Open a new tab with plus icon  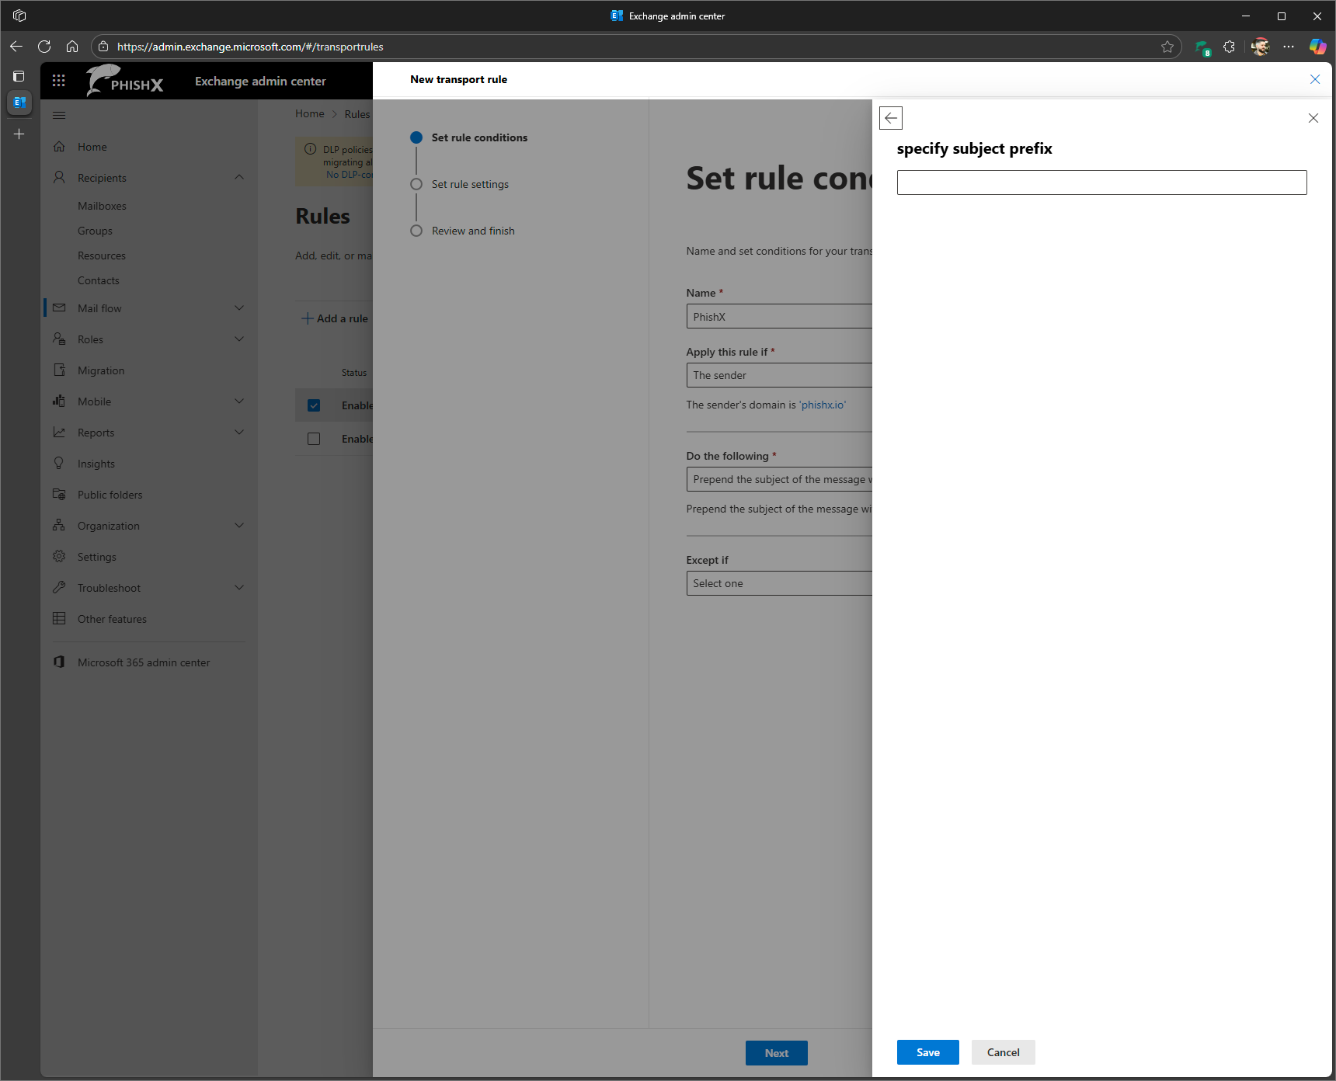tap(19, 134)
